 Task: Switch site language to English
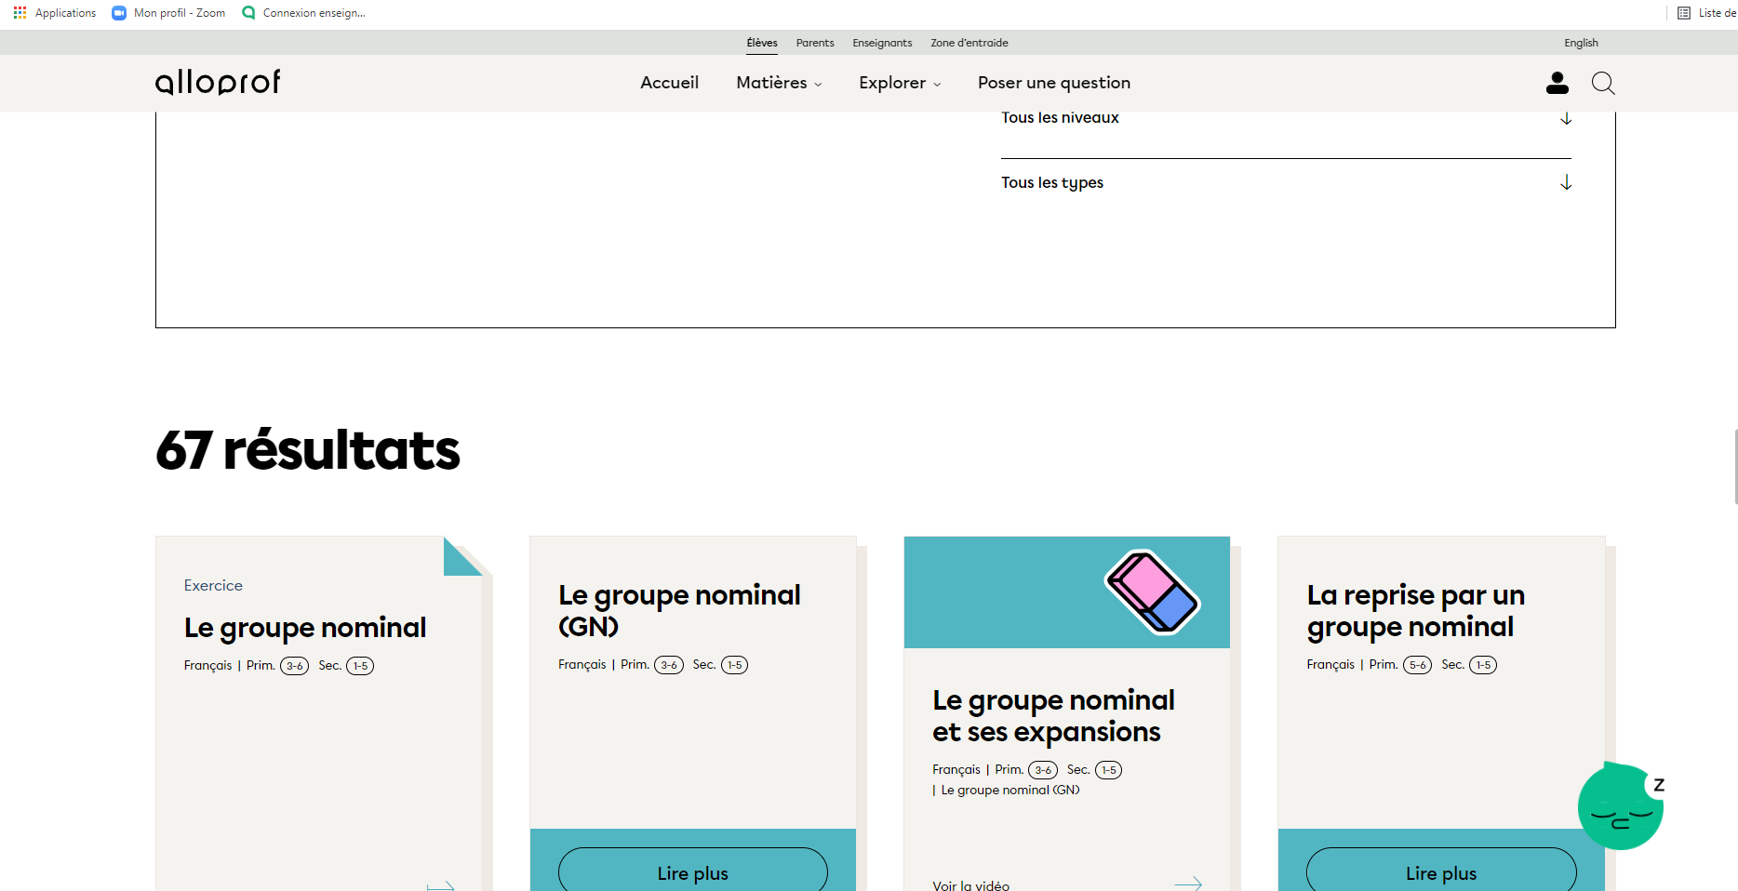click(1580, 43)
